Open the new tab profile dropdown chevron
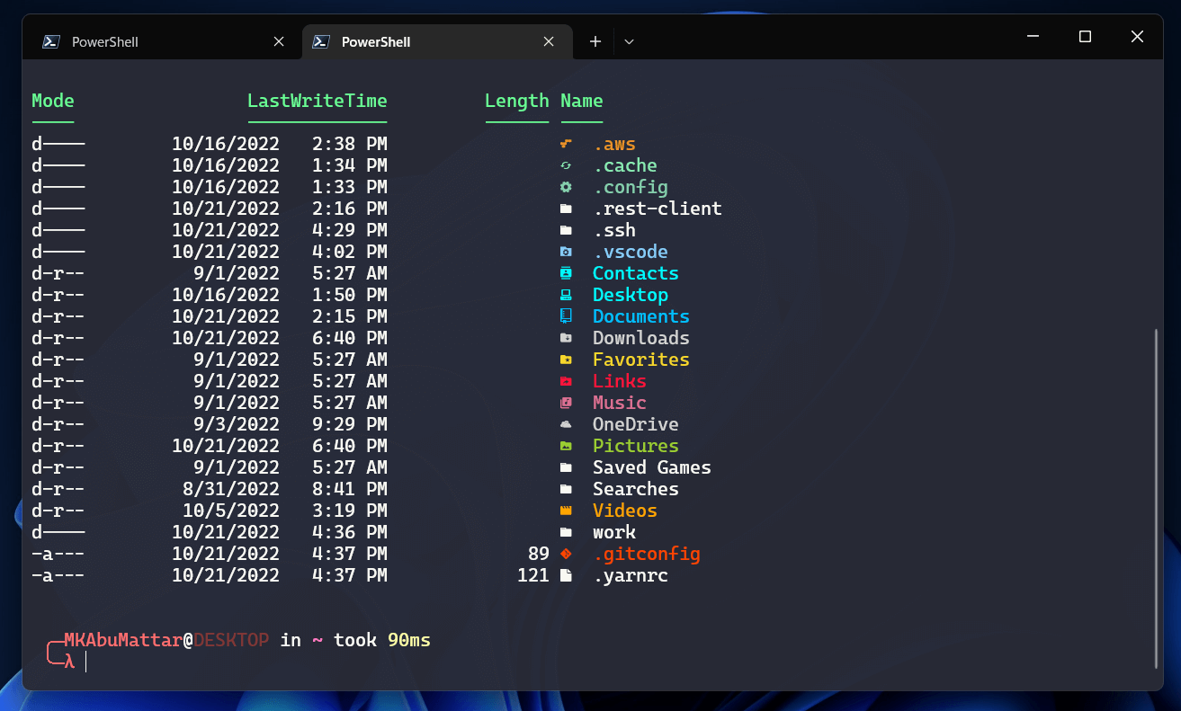 click(629, 41)
